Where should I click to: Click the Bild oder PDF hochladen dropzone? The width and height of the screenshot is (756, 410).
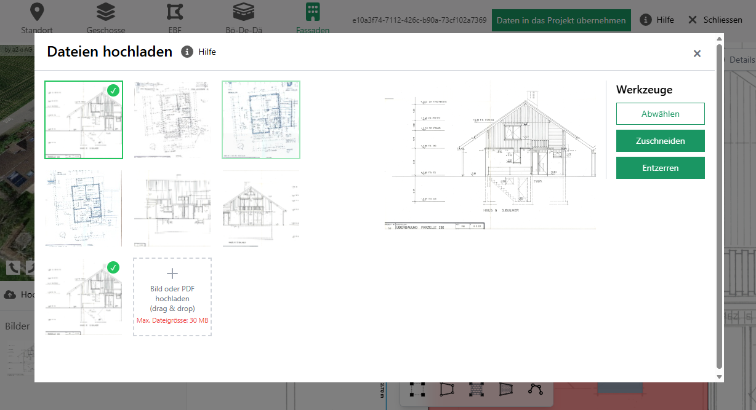pos(172,297)
